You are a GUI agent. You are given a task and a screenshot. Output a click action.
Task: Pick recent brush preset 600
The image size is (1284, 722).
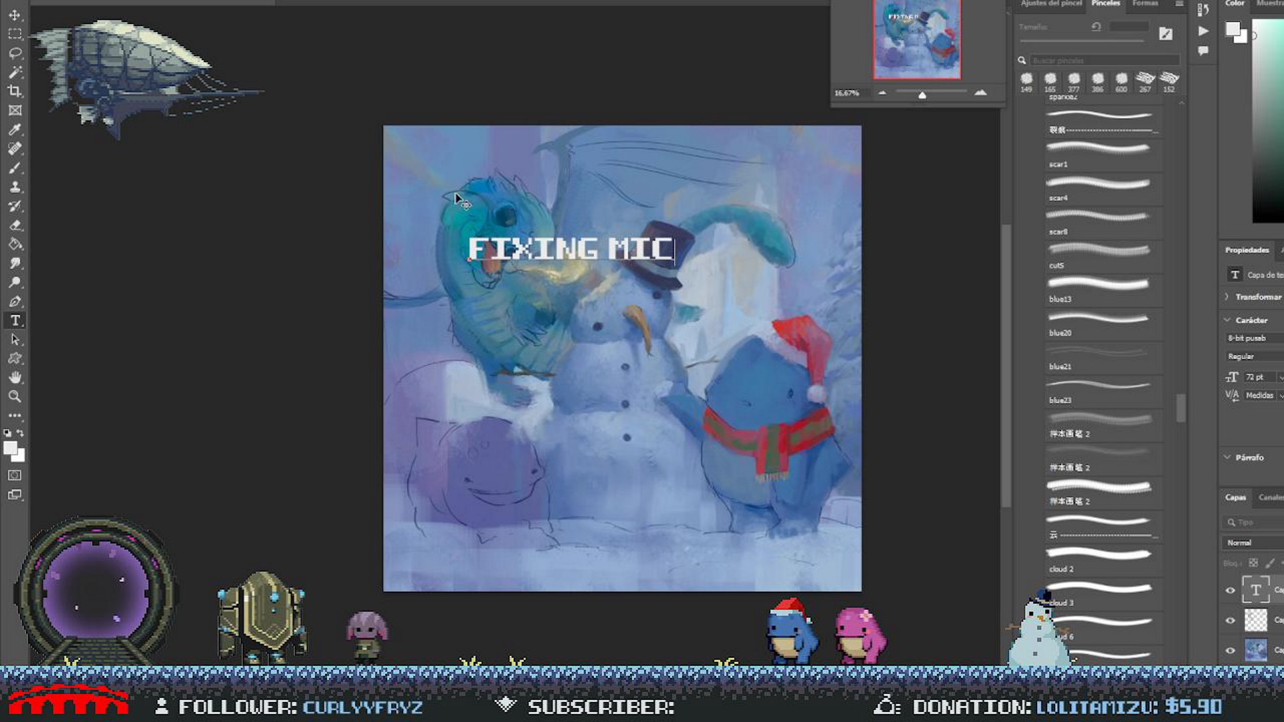[1121, 82]
